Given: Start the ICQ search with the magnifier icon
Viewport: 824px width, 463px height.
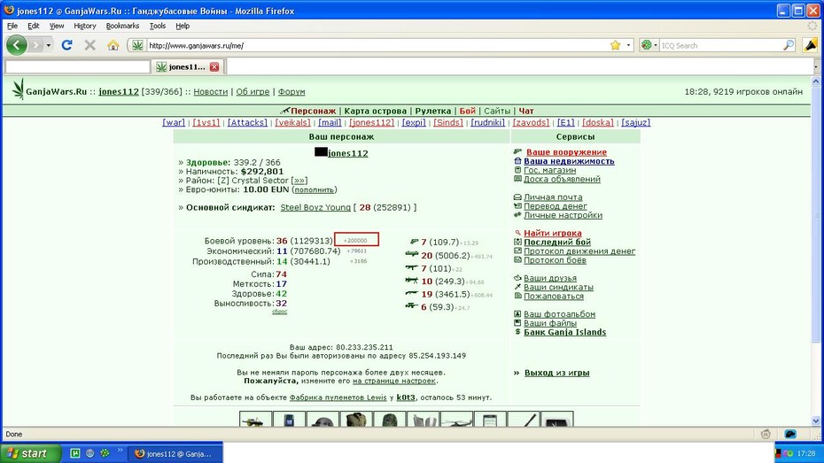Looking at the screenshot, I should 789,45.
